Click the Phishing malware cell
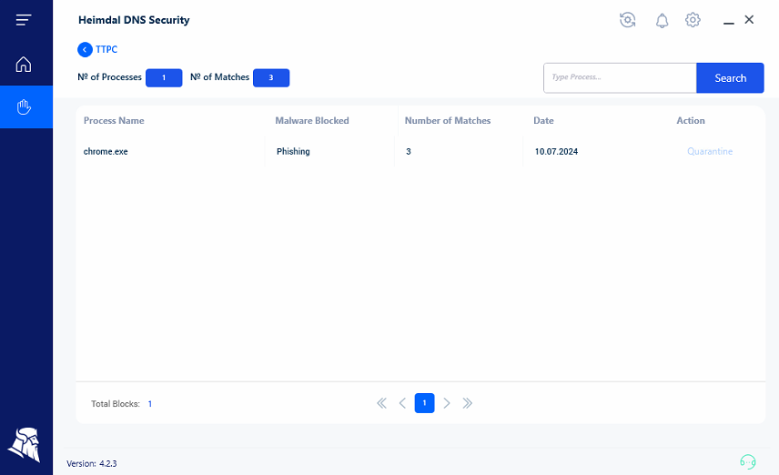779x475 pixels. (293, 152)
